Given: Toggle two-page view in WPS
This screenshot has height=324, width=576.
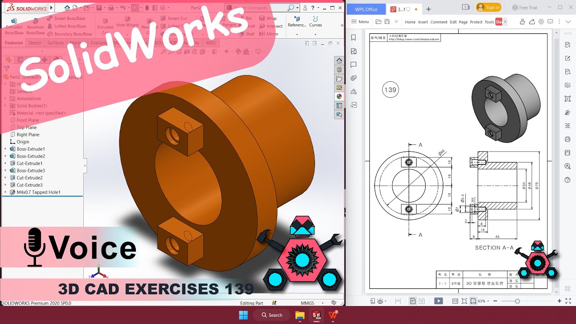Looking at the screenshot, I should [x=421, y=301].
